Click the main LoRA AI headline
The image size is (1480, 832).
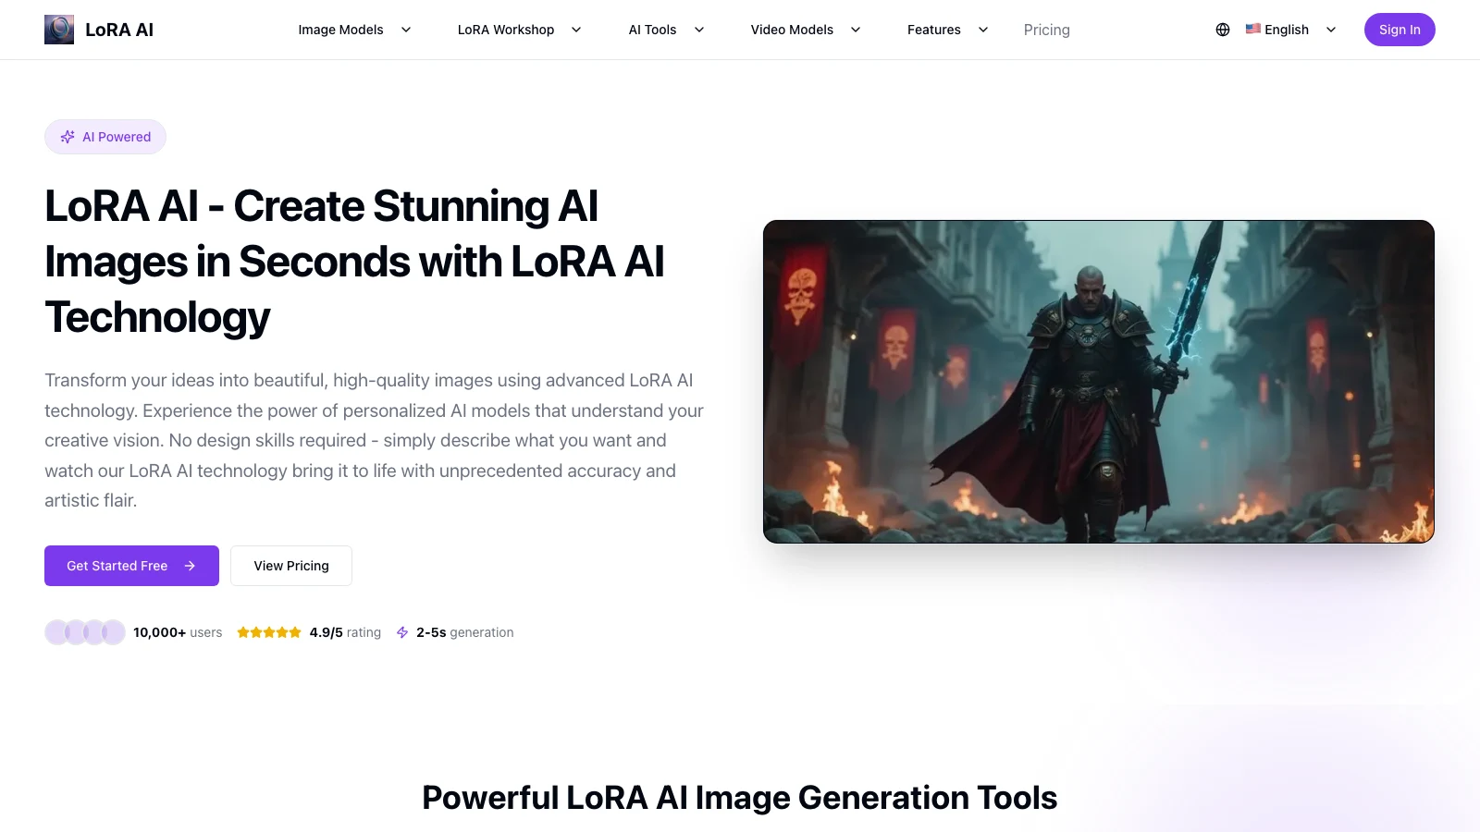click(354, 262)
